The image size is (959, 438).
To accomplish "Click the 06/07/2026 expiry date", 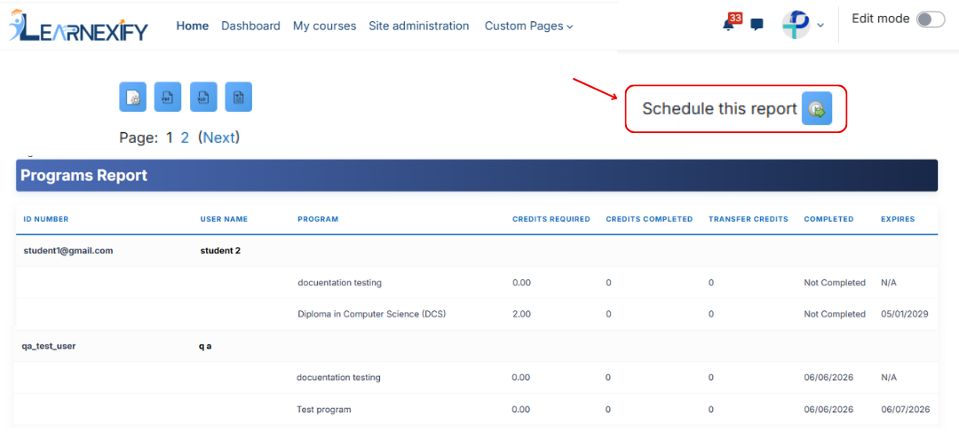I will pyautogui.click(x=905, y=410).
